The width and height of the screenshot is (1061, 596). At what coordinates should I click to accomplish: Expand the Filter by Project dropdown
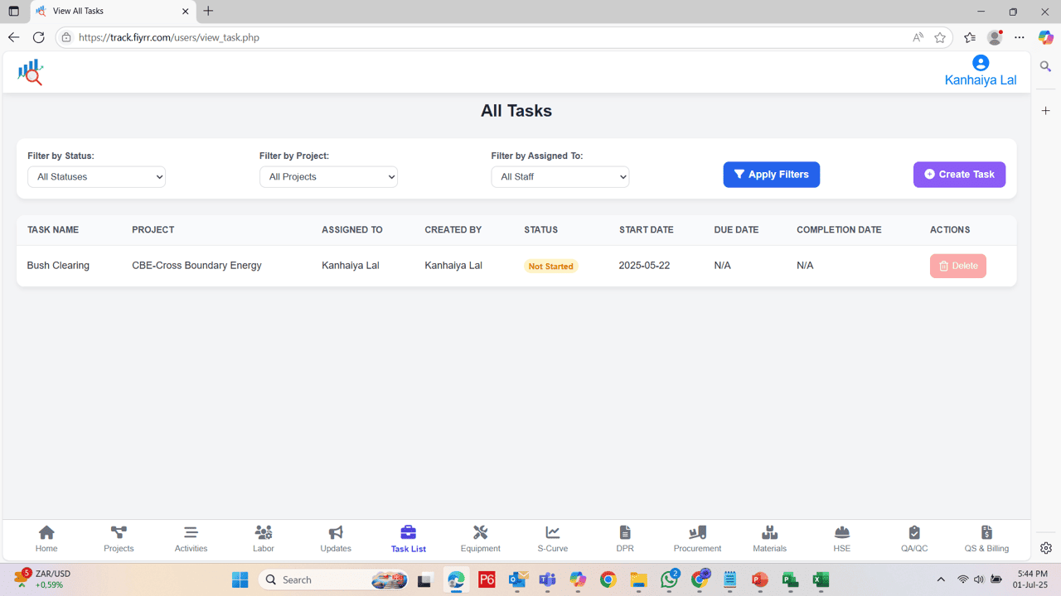tap(328, 176)
